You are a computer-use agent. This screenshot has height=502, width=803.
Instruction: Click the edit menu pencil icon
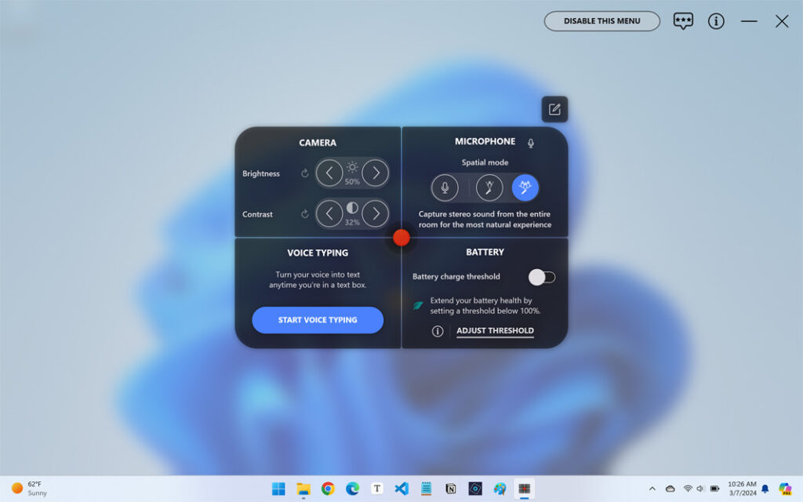pyautogui.click(x=554, y=109)
